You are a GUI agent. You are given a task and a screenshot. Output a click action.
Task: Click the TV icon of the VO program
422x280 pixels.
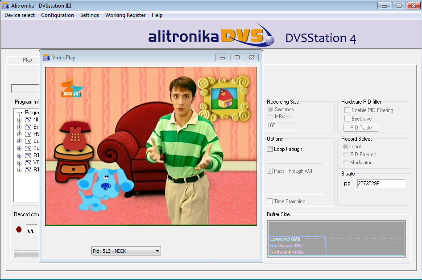(x=28, y=163)
